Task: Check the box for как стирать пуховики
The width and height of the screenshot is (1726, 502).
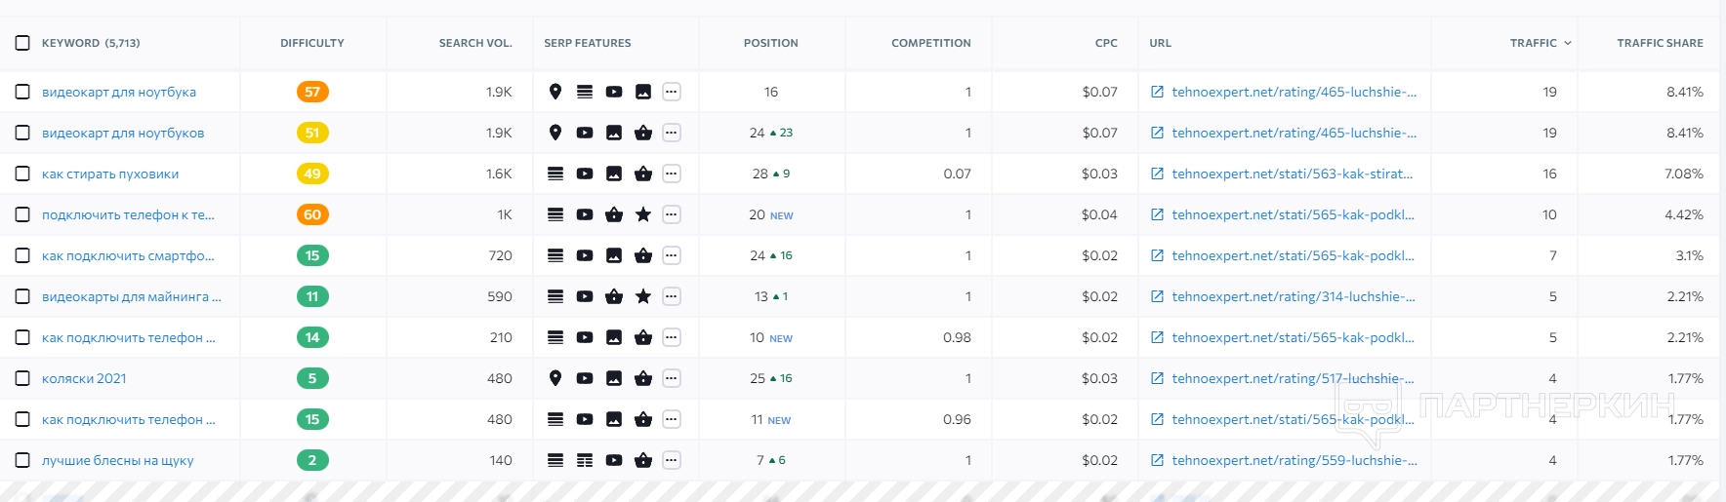Action: (x=22, y=174)
